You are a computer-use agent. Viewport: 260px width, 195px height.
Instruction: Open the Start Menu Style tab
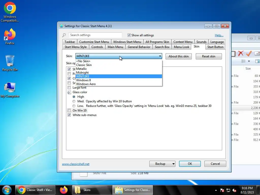pyautogui.click(x=76, y=47)
